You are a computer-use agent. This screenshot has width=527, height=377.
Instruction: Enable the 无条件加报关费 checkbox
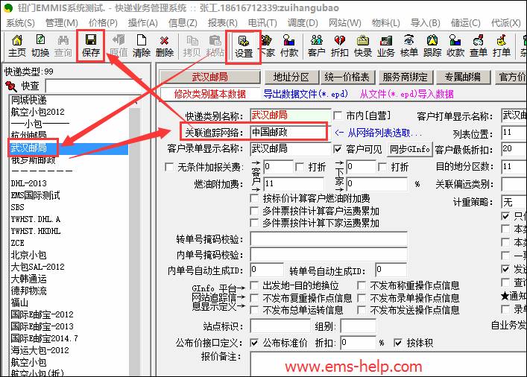169,167
